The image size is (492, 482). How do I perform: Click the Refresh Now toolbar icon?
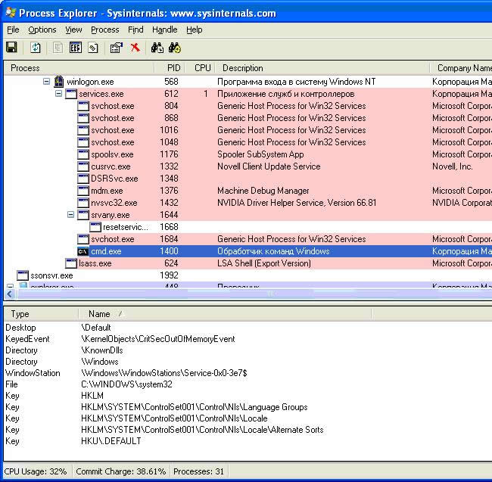pos(36,48)
